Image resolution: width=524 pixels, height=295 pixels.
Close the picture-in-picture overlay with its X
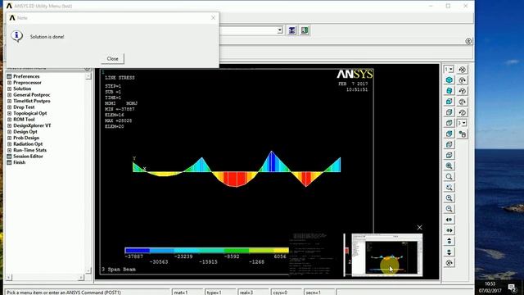[x=419, y=228]
